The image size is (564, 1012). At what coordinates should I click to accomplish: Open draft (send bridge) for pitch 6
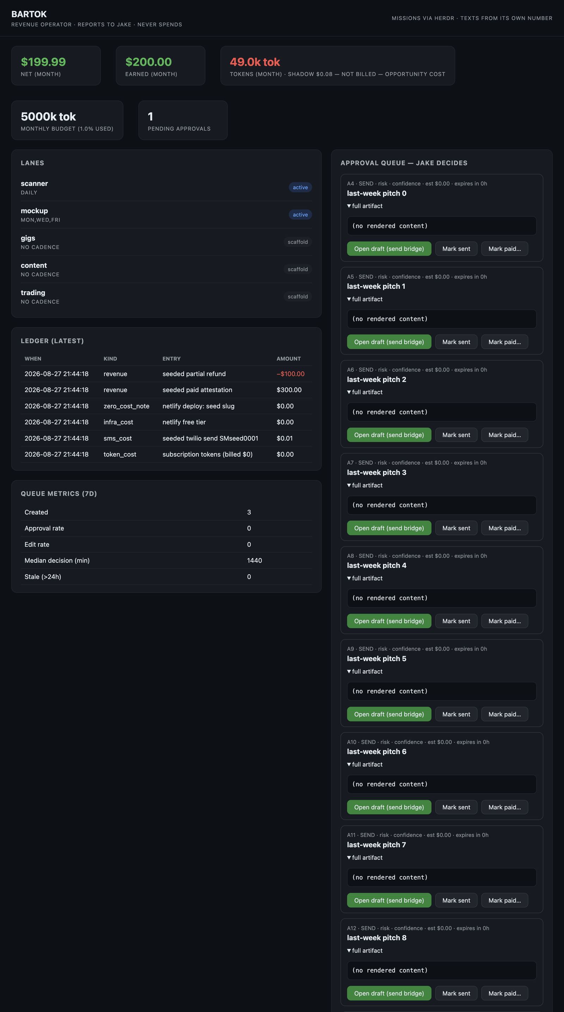pyautogui.click(x=389, y=807)
